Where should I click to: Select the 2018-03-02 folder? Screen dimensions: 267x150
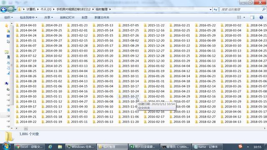coord(231,25)
